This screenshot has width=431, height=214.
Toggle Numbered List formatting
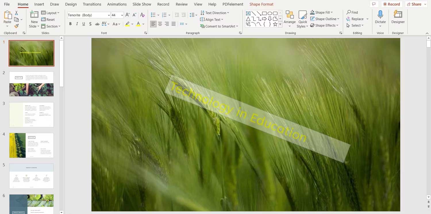tap(164, 15)
